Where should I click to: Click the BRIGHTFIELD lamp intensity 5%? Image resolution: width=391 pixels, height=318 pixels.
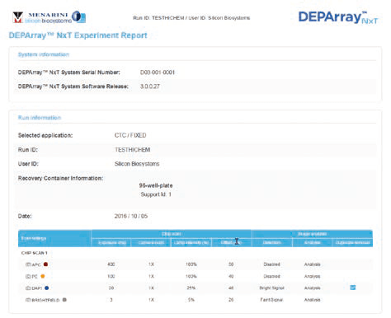click(x=191, y=300)
